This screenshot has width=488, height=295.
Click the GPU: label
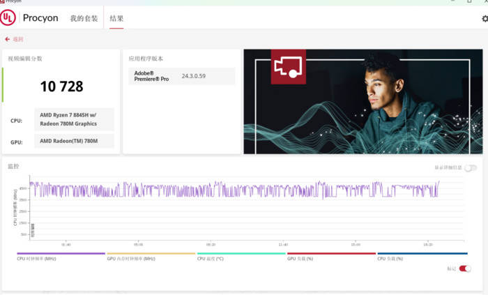click(17, 142)
